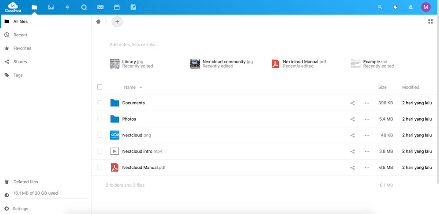439x214 pixels.
Task: Open the Calendar app icon
Action: pyautogui.click(x=117, y=7)
